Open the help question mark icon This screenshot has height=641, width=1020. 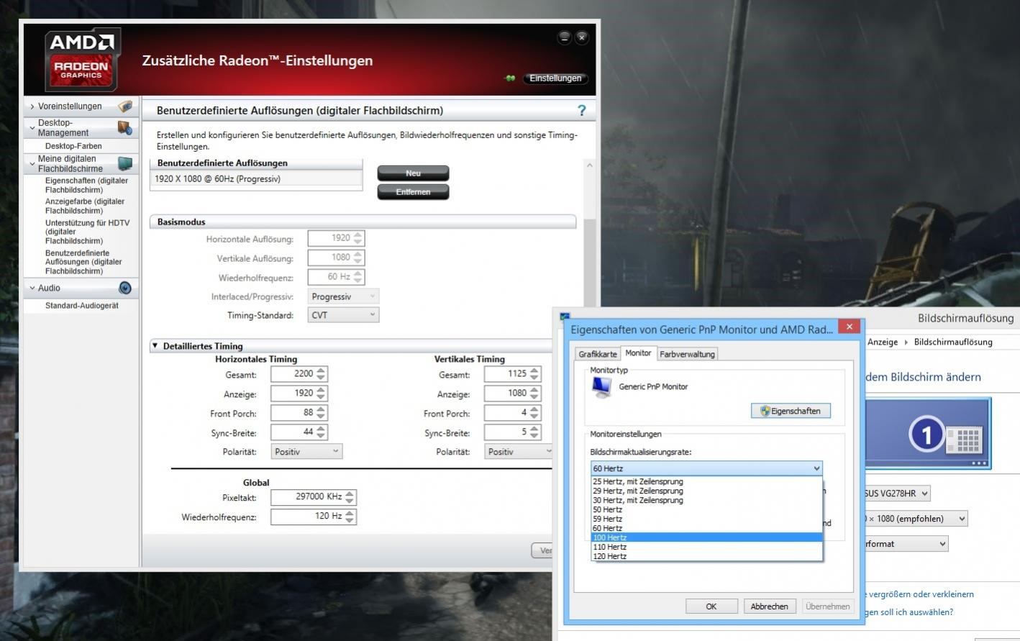point(581,110)
